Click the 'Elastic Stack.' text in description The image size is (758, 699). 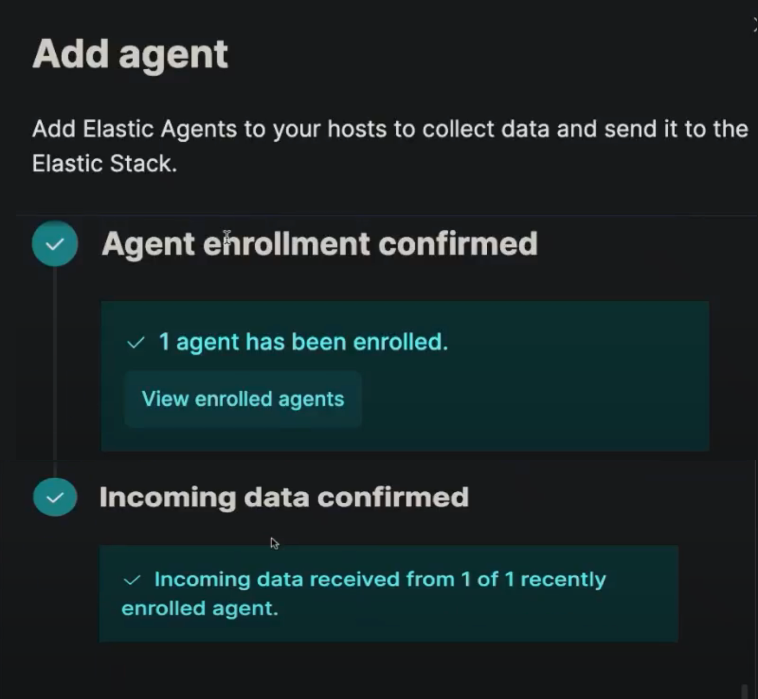pos(104,163)
